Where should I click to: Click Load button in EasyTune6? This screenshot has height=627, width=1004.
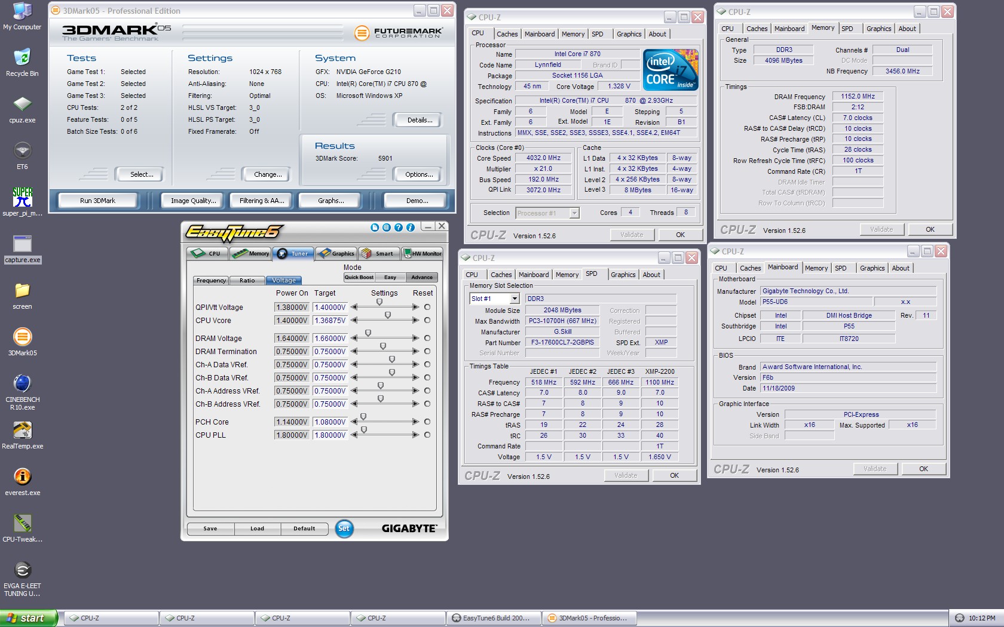click(x=258, y=528)
